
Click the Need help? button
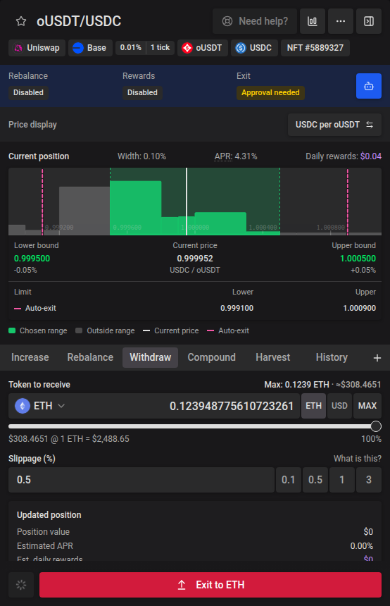255,21
